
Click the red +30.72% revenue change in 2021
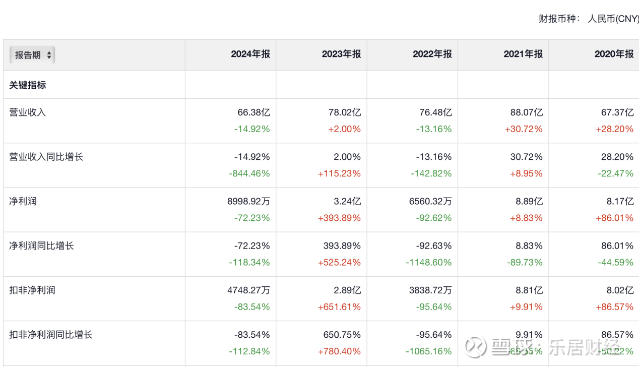point(524,129)
